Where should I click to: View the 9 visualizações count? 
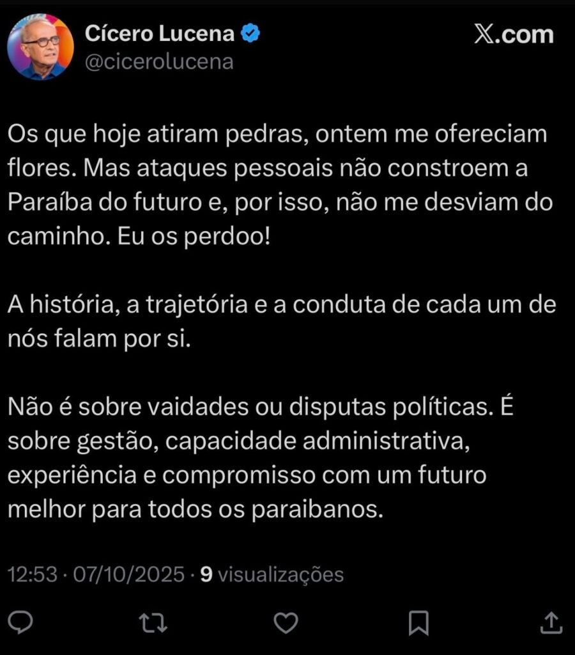pyautogui.click(x=272, y=574)
